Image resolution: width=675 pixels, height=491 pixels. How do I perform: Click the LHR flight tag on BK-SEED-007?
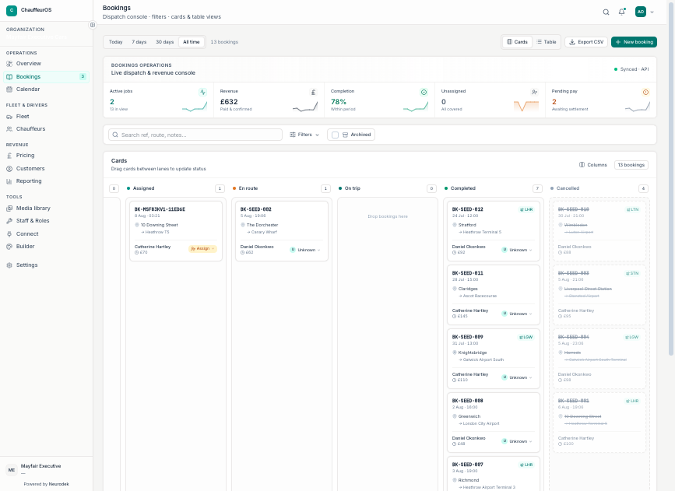(526, 465)
